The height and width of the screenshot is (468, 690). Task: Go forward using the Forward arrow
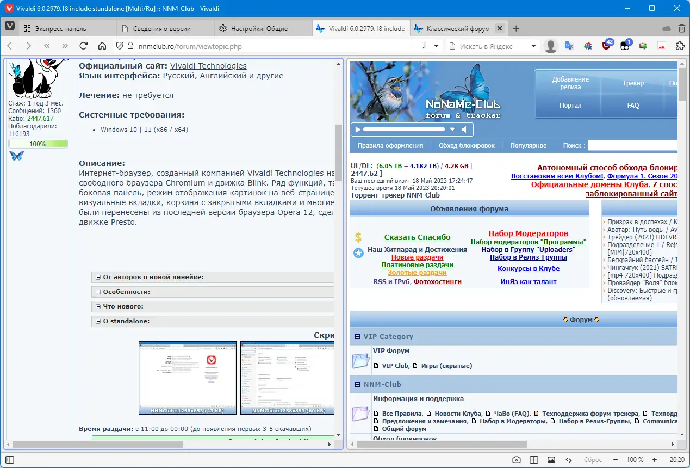coord(28,46)
